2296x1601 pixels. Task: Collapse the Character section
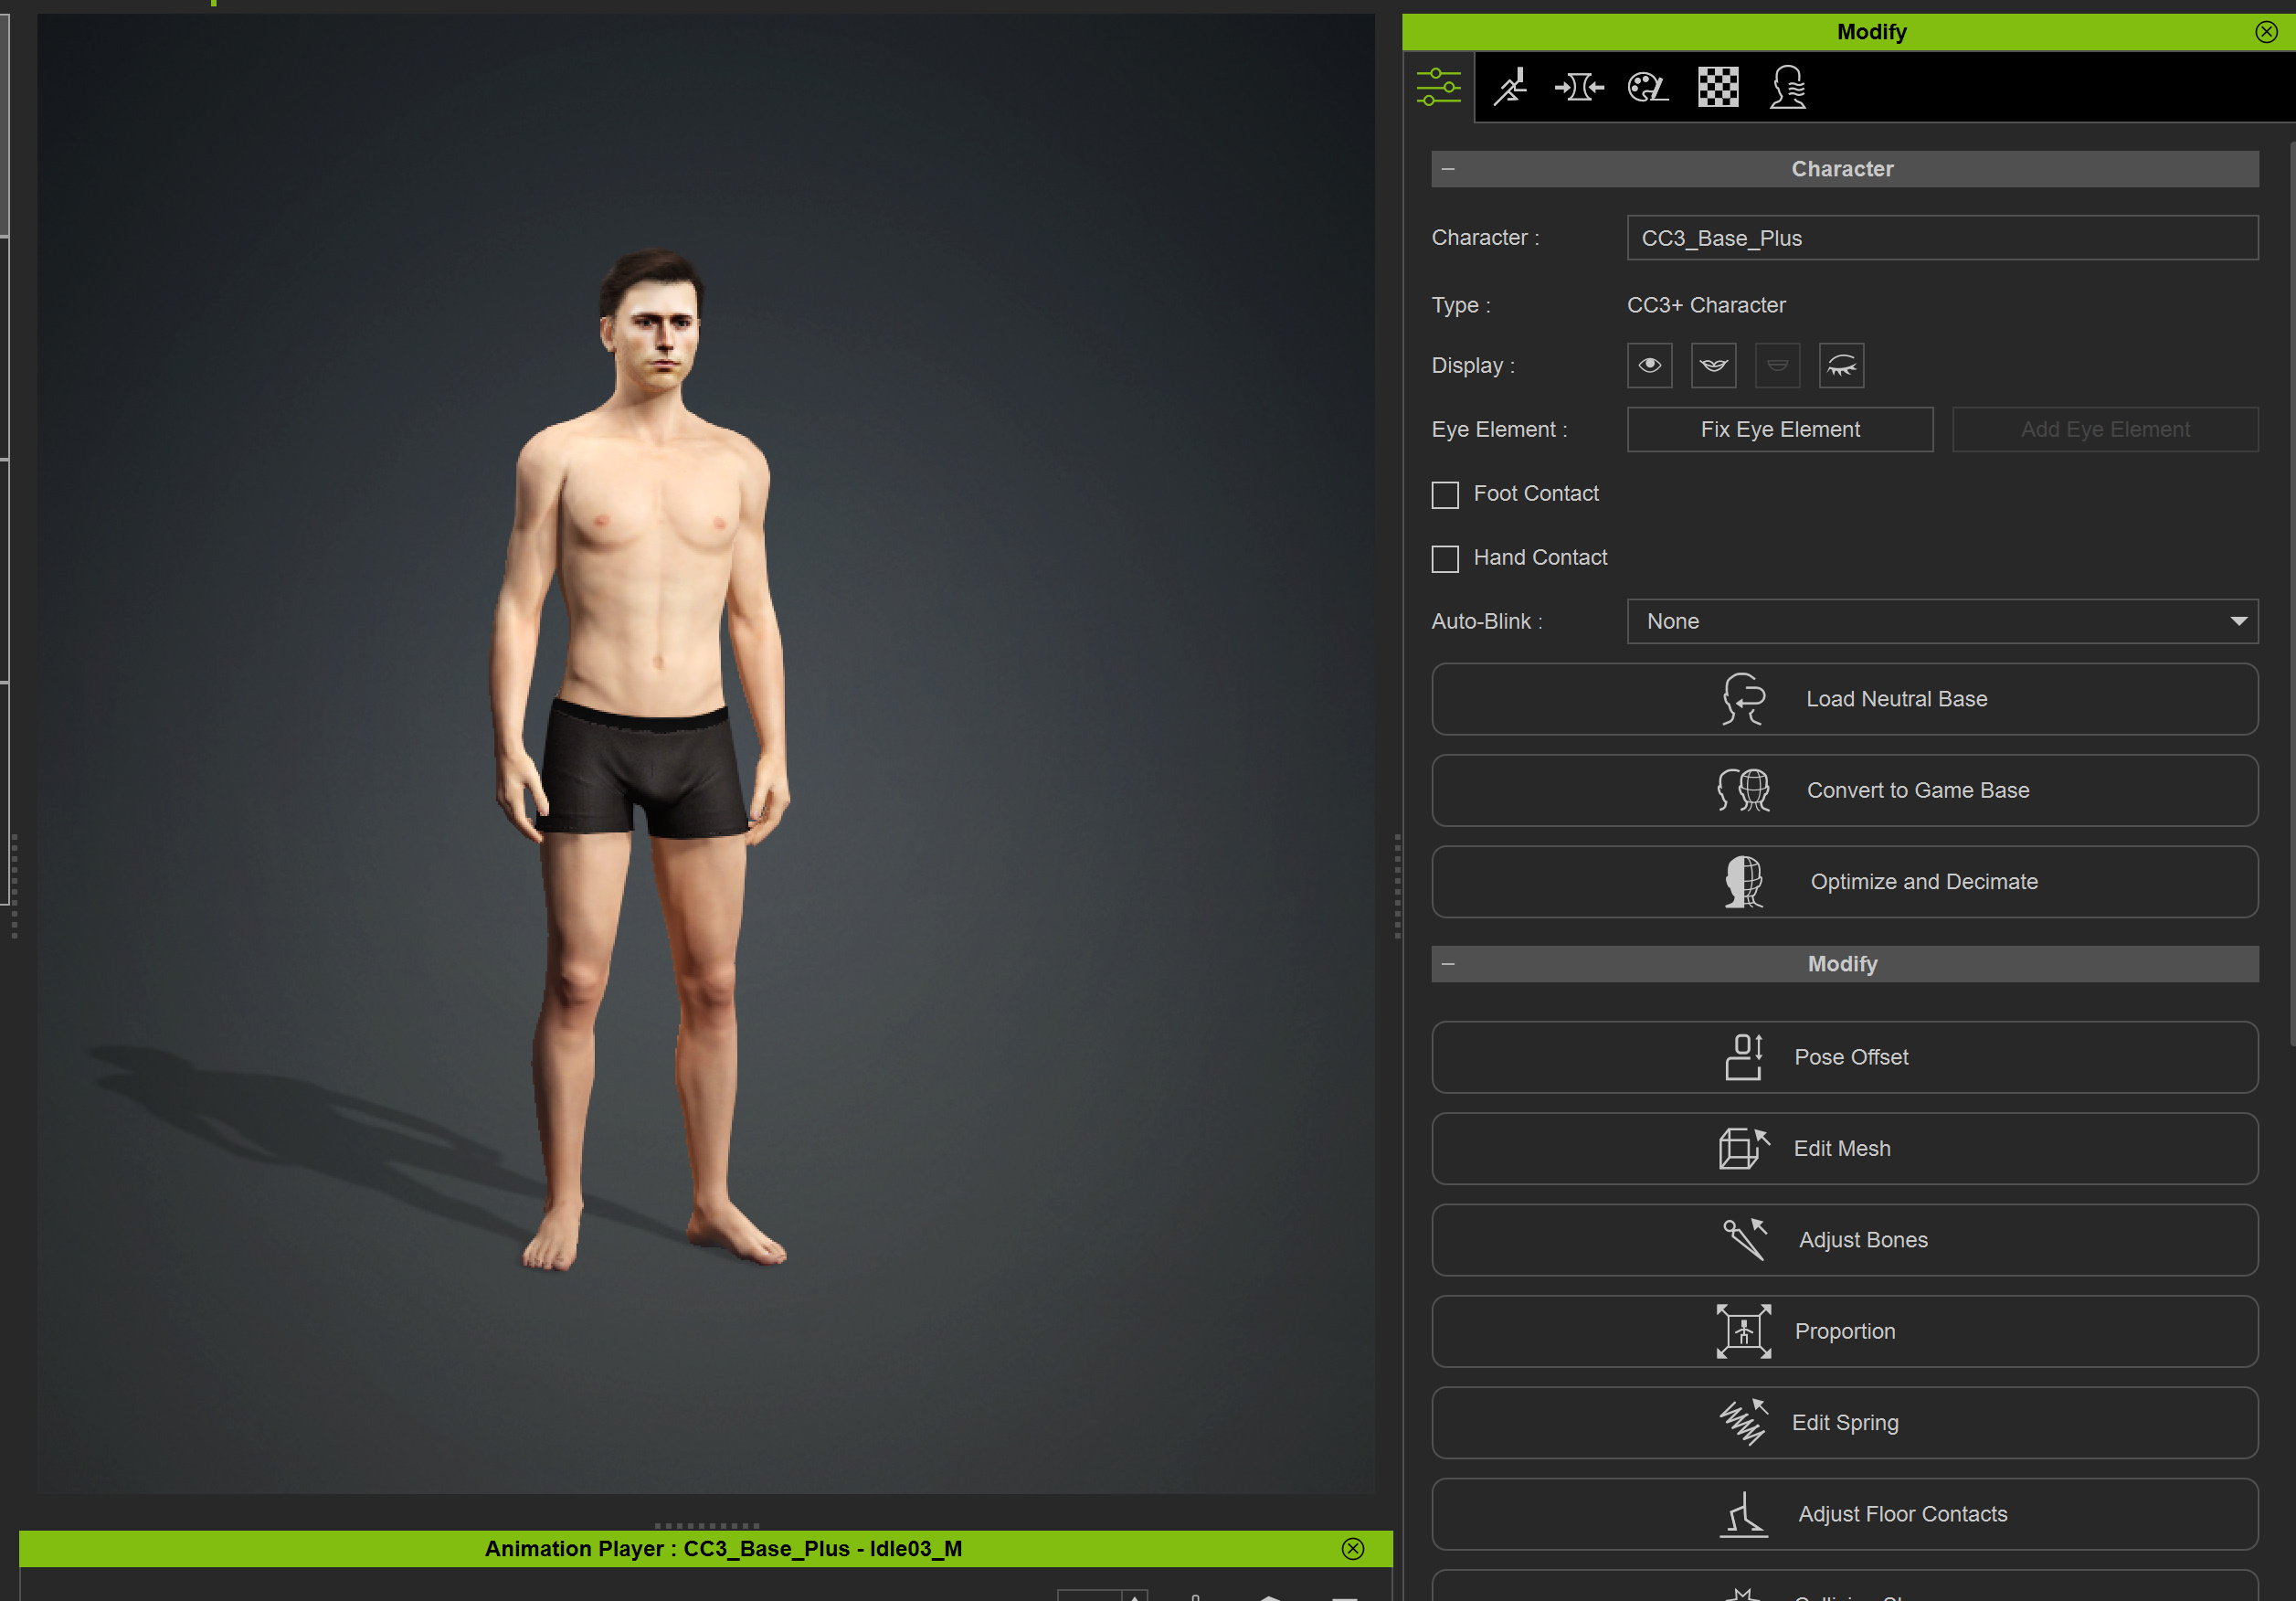pyautogui.click(x=1448, y=169)
